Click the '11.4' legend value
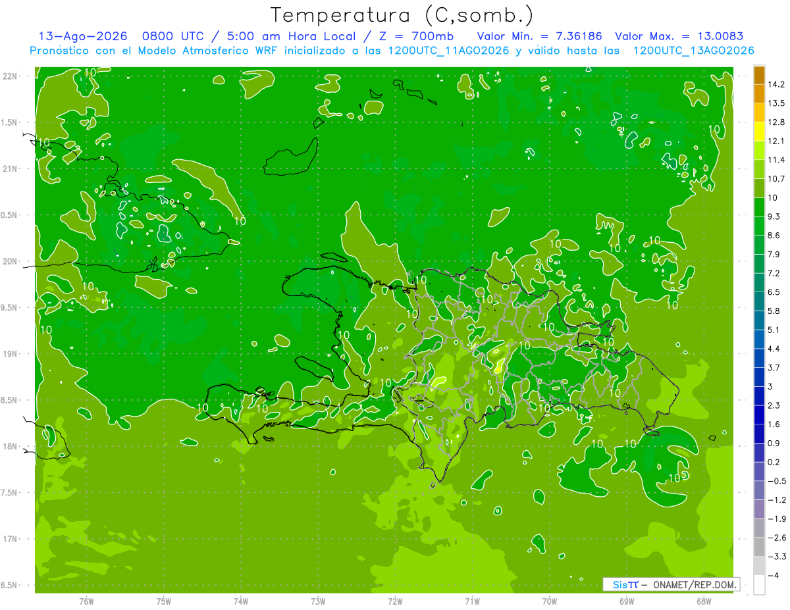 pyautogui.click(x=776, y=160)
